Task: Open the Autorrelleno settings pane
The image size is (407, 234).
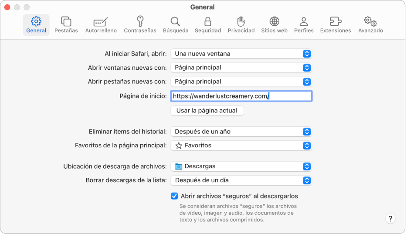Action: coord(101,21)
